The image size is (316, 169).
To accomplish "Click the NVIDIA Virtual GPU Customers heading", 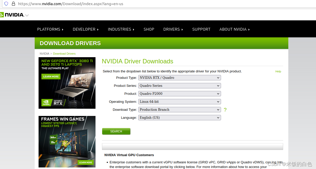I will tap(129, 155).
